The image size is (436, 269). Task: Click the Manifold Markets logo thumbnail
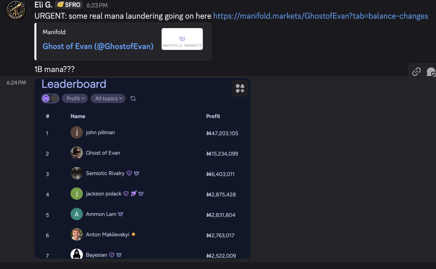(182, 39)
